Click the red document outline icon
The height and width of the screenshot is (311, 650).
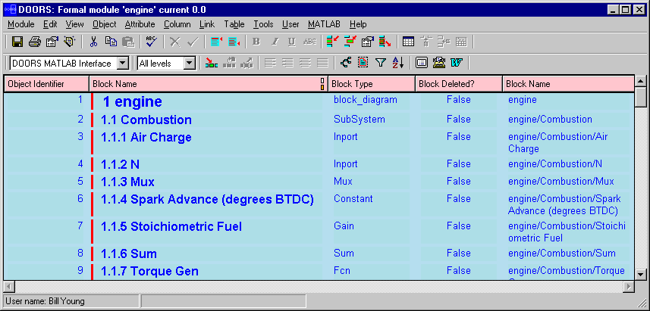[363, 63]
